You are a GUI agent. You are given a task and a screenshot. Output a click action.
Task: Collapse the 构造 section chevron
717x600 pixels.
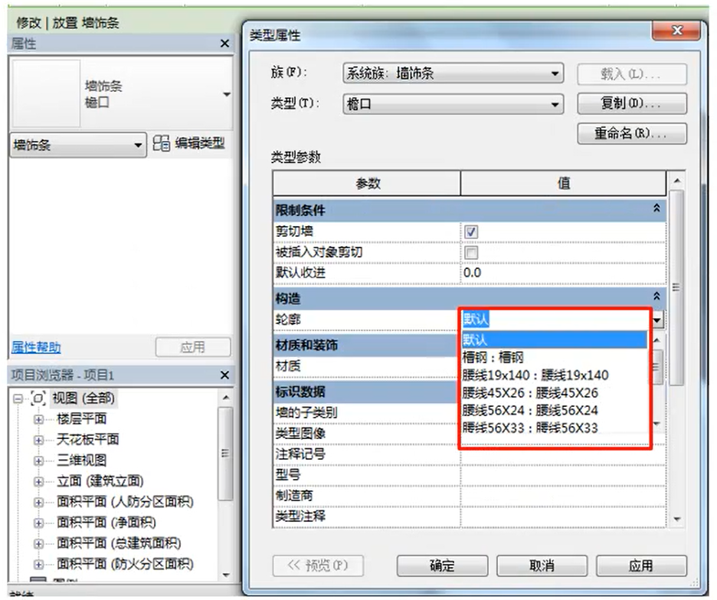click(x=656, y=296)
